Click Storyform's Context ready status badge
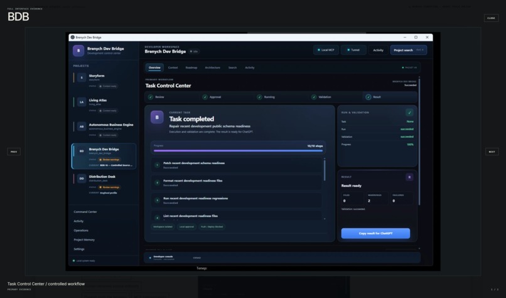This screenshot has width=506, height=298. 108,86
